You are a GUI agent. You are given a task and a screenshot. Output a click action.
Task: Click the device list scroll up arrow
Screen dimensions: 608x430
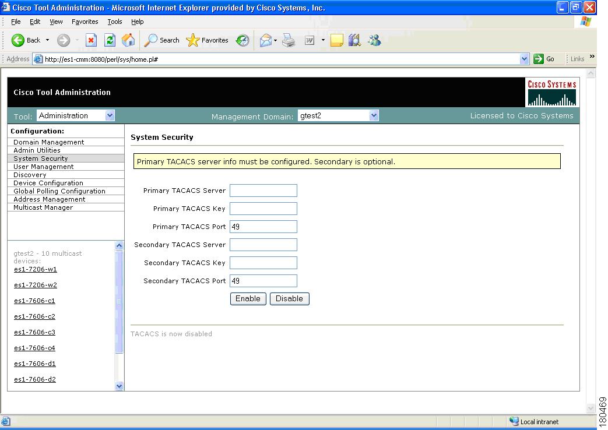pyautogui.click(x=119, y=245)
